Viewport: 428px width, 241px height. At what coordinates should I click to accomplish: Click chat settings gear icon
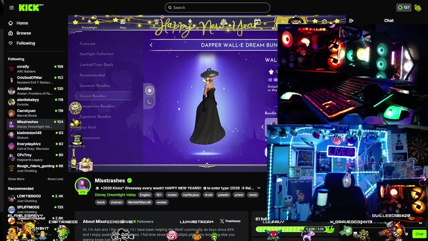click(x=407, y=234)
